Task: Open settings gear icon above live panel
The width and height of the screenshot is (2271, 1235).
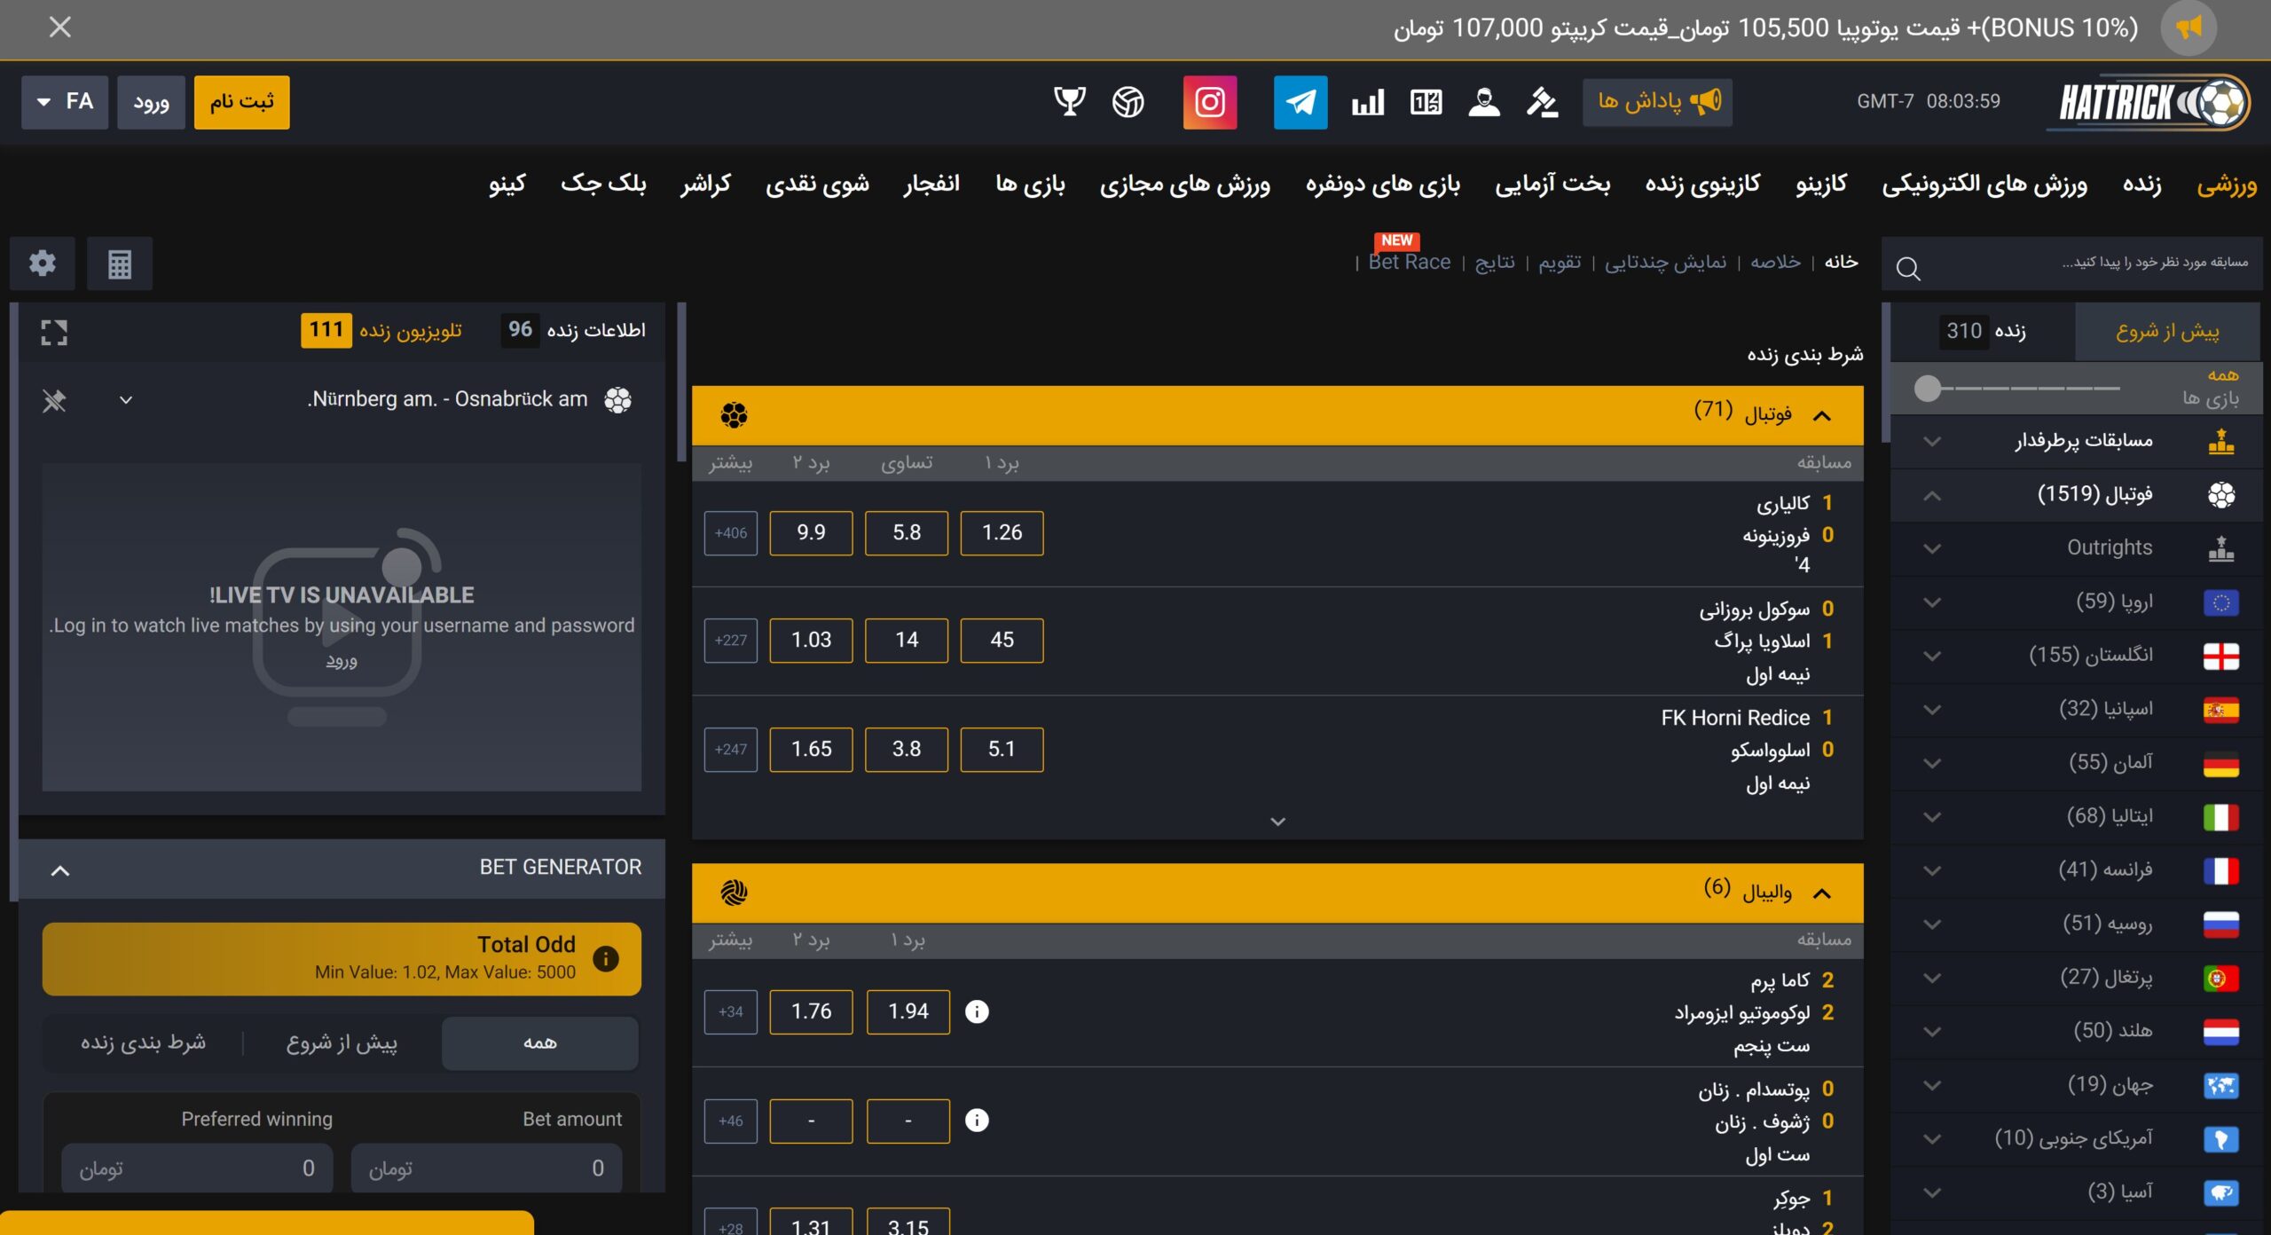Action: [x=43, y=264]
